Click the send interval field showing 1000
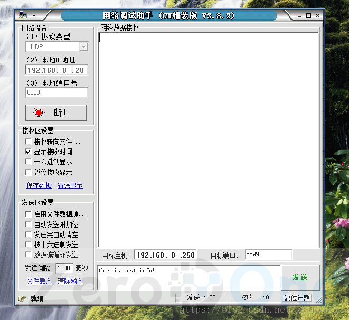The width and height of the screenshot is (349, 320). coord(64,268)
